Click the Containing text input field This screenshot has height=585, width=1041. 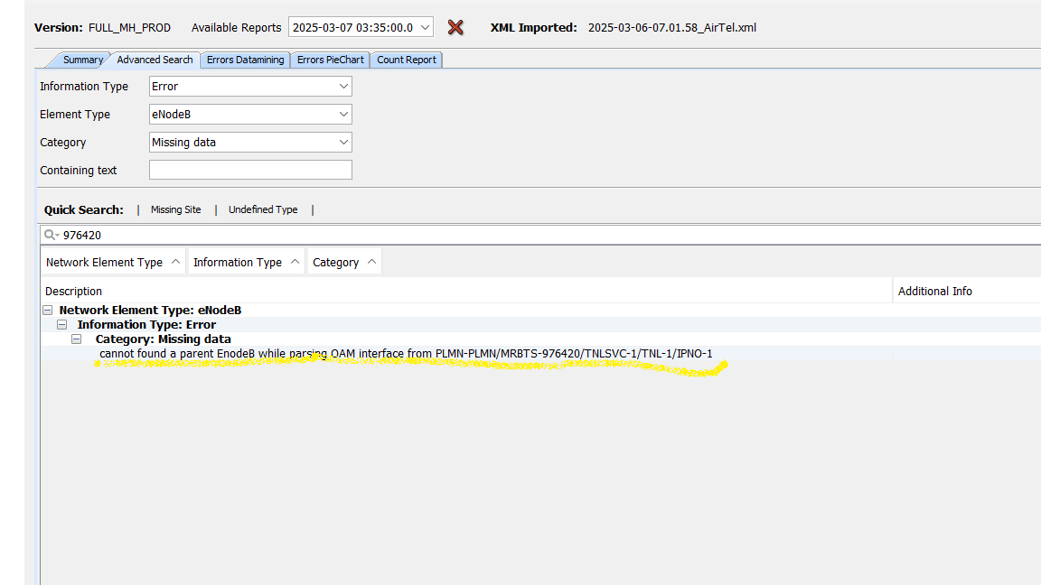250,171
